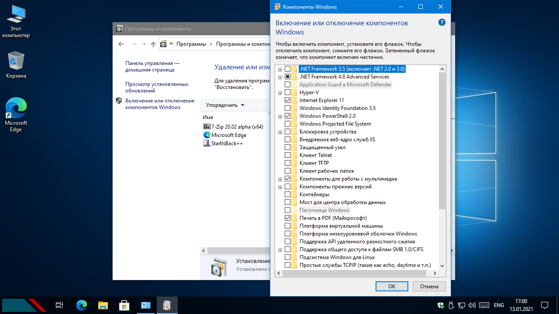559x314 pixels.
Task: Select the StartIsBack++ program icon
Action: coord(207,143)
